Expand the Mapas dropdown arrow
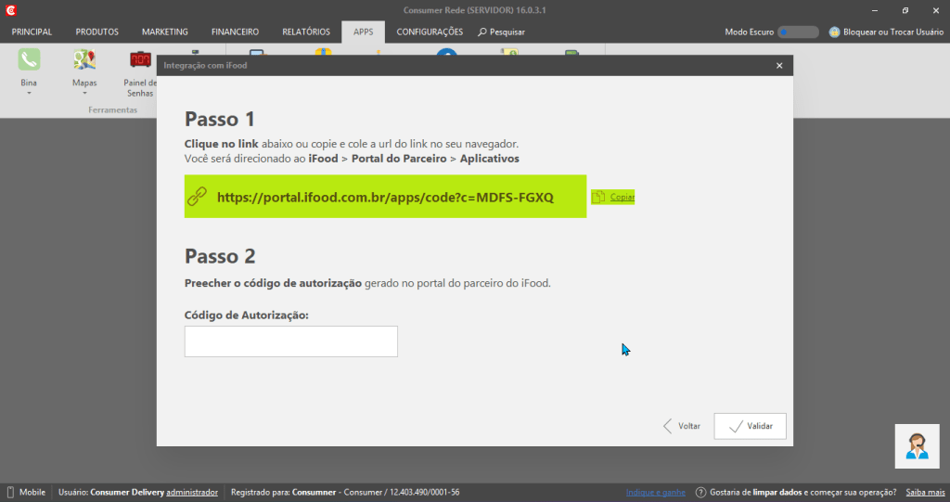This screenshot has width=950, height=502. click(84, 94)
